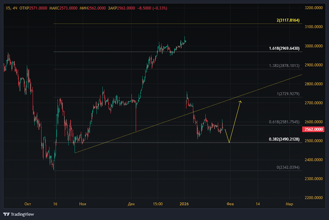Click the Ноя date on time axis
The width and height of the screenshot is (329, 220).
point(82,204)
